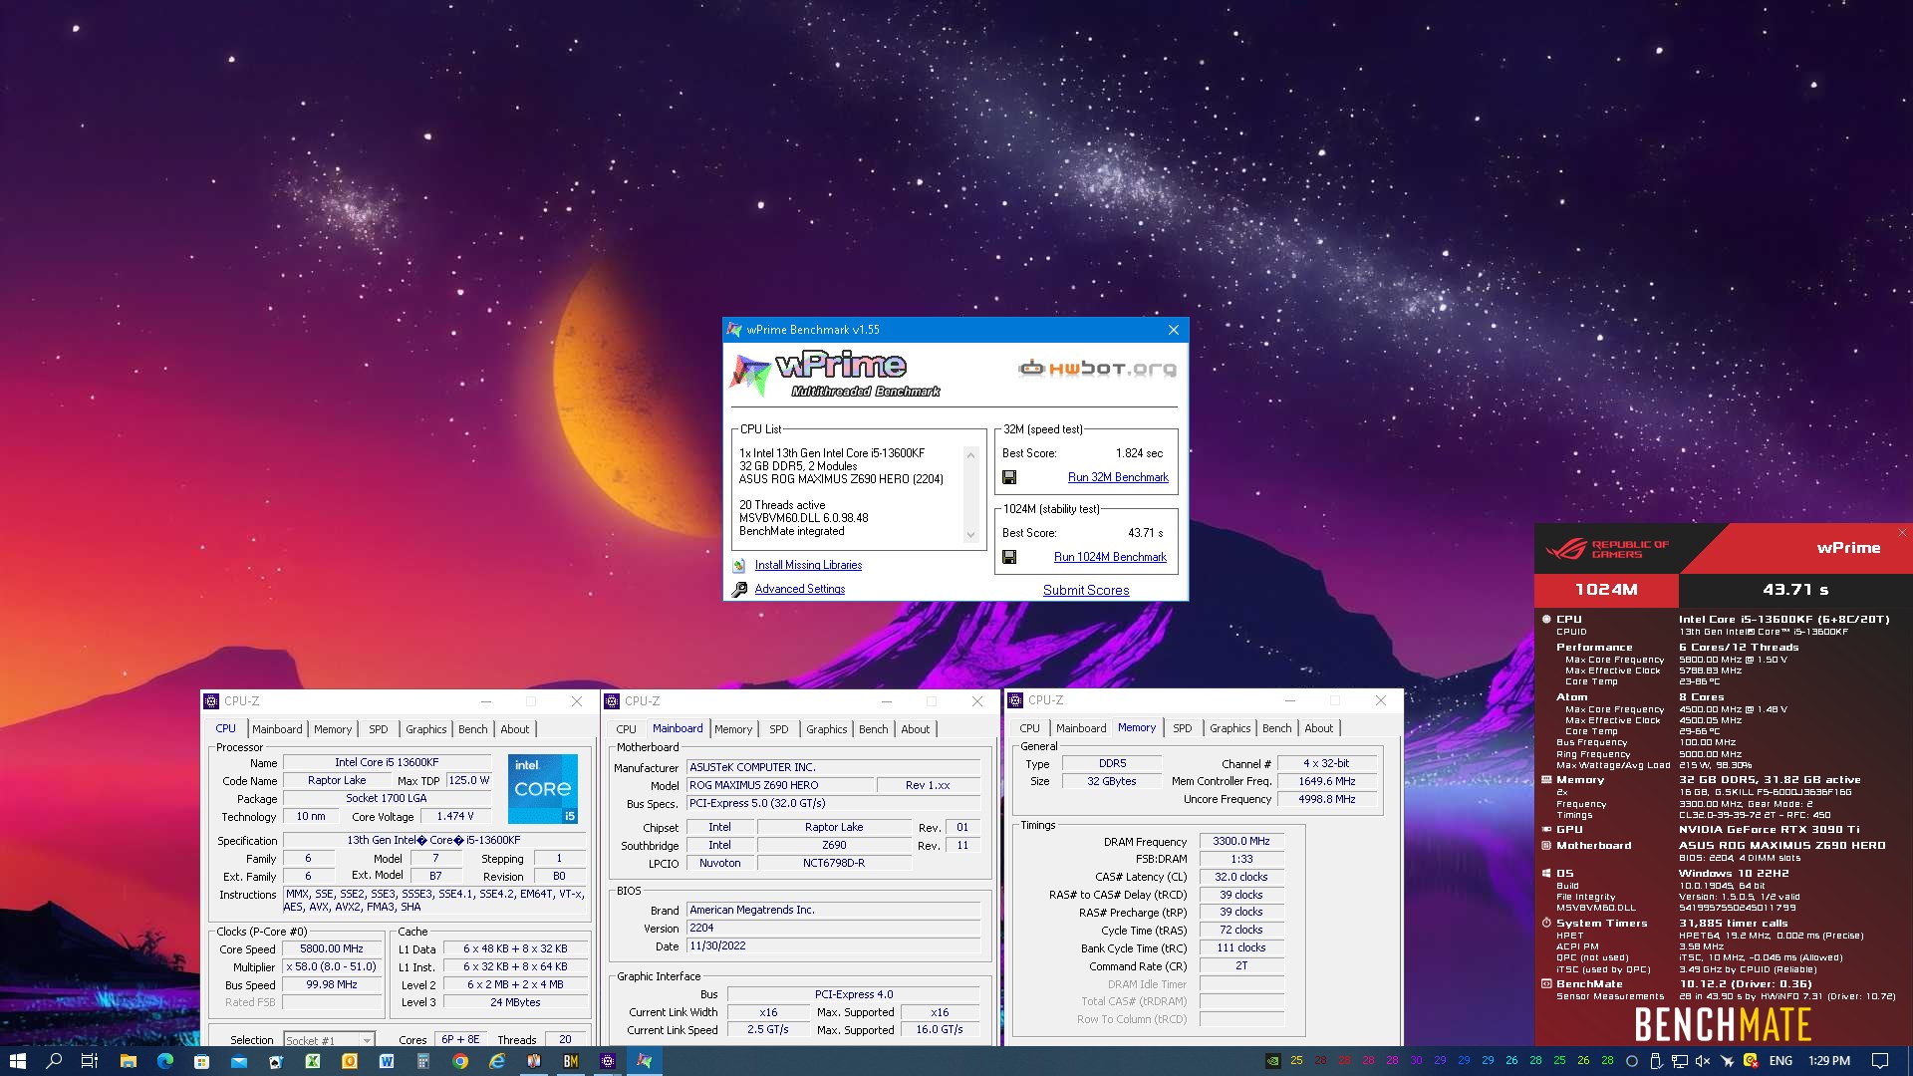Click the Install Missing Libraries link

coord(808,565)
